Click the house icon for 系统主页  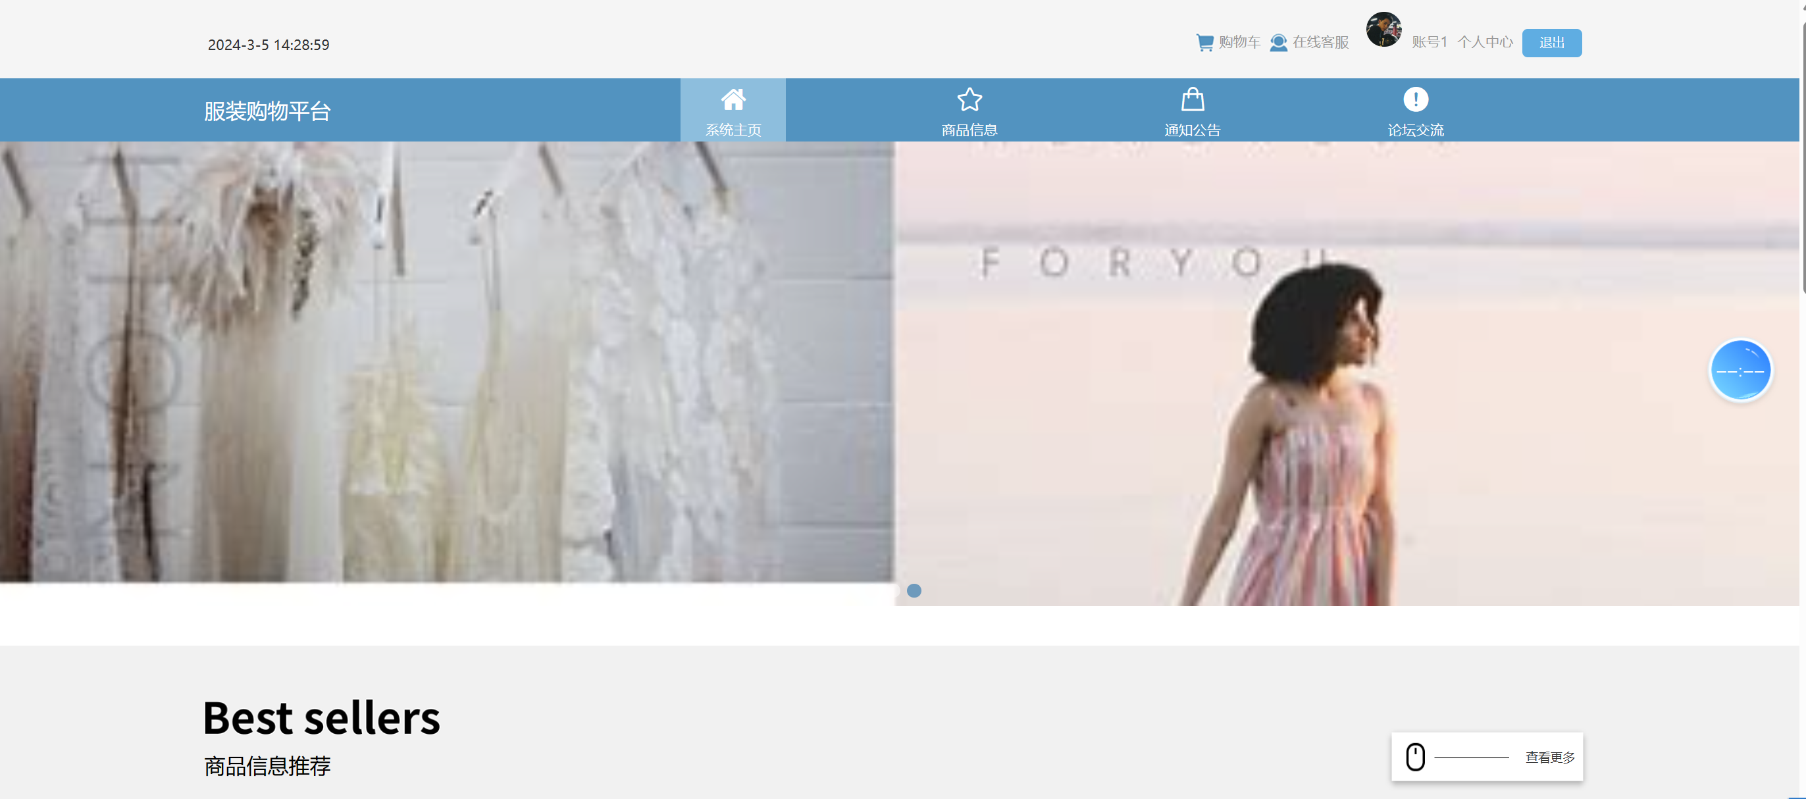[x=733, y=99]
